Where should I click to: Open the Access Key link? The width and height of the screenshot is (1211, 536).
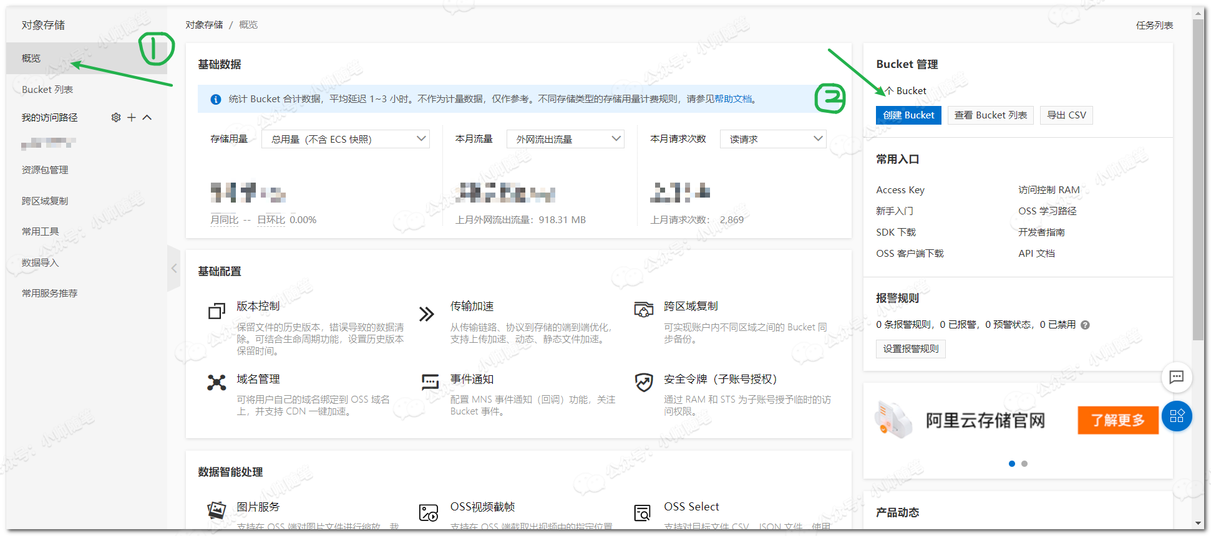(x=900, y=190)
